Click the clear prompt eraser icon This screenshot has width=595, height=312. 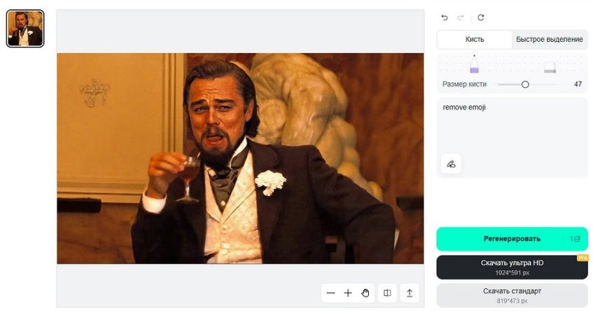click(x=451, y=164)
